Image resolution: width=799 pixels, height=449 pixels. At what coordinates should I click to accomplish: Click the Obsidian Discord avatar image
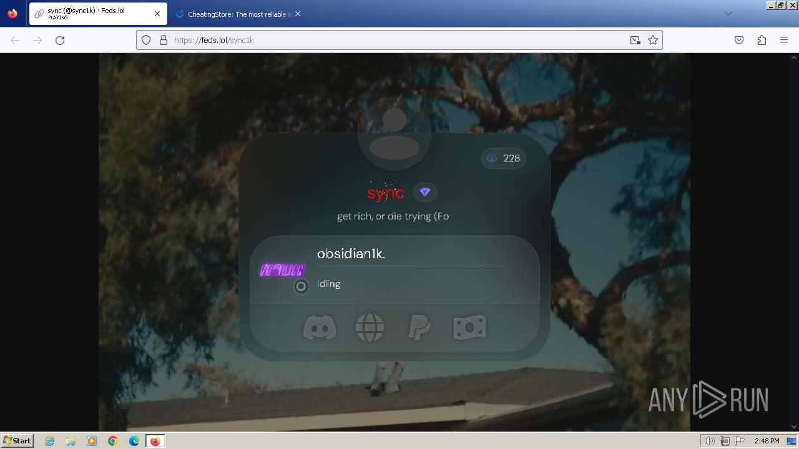(x=282, y=271)
